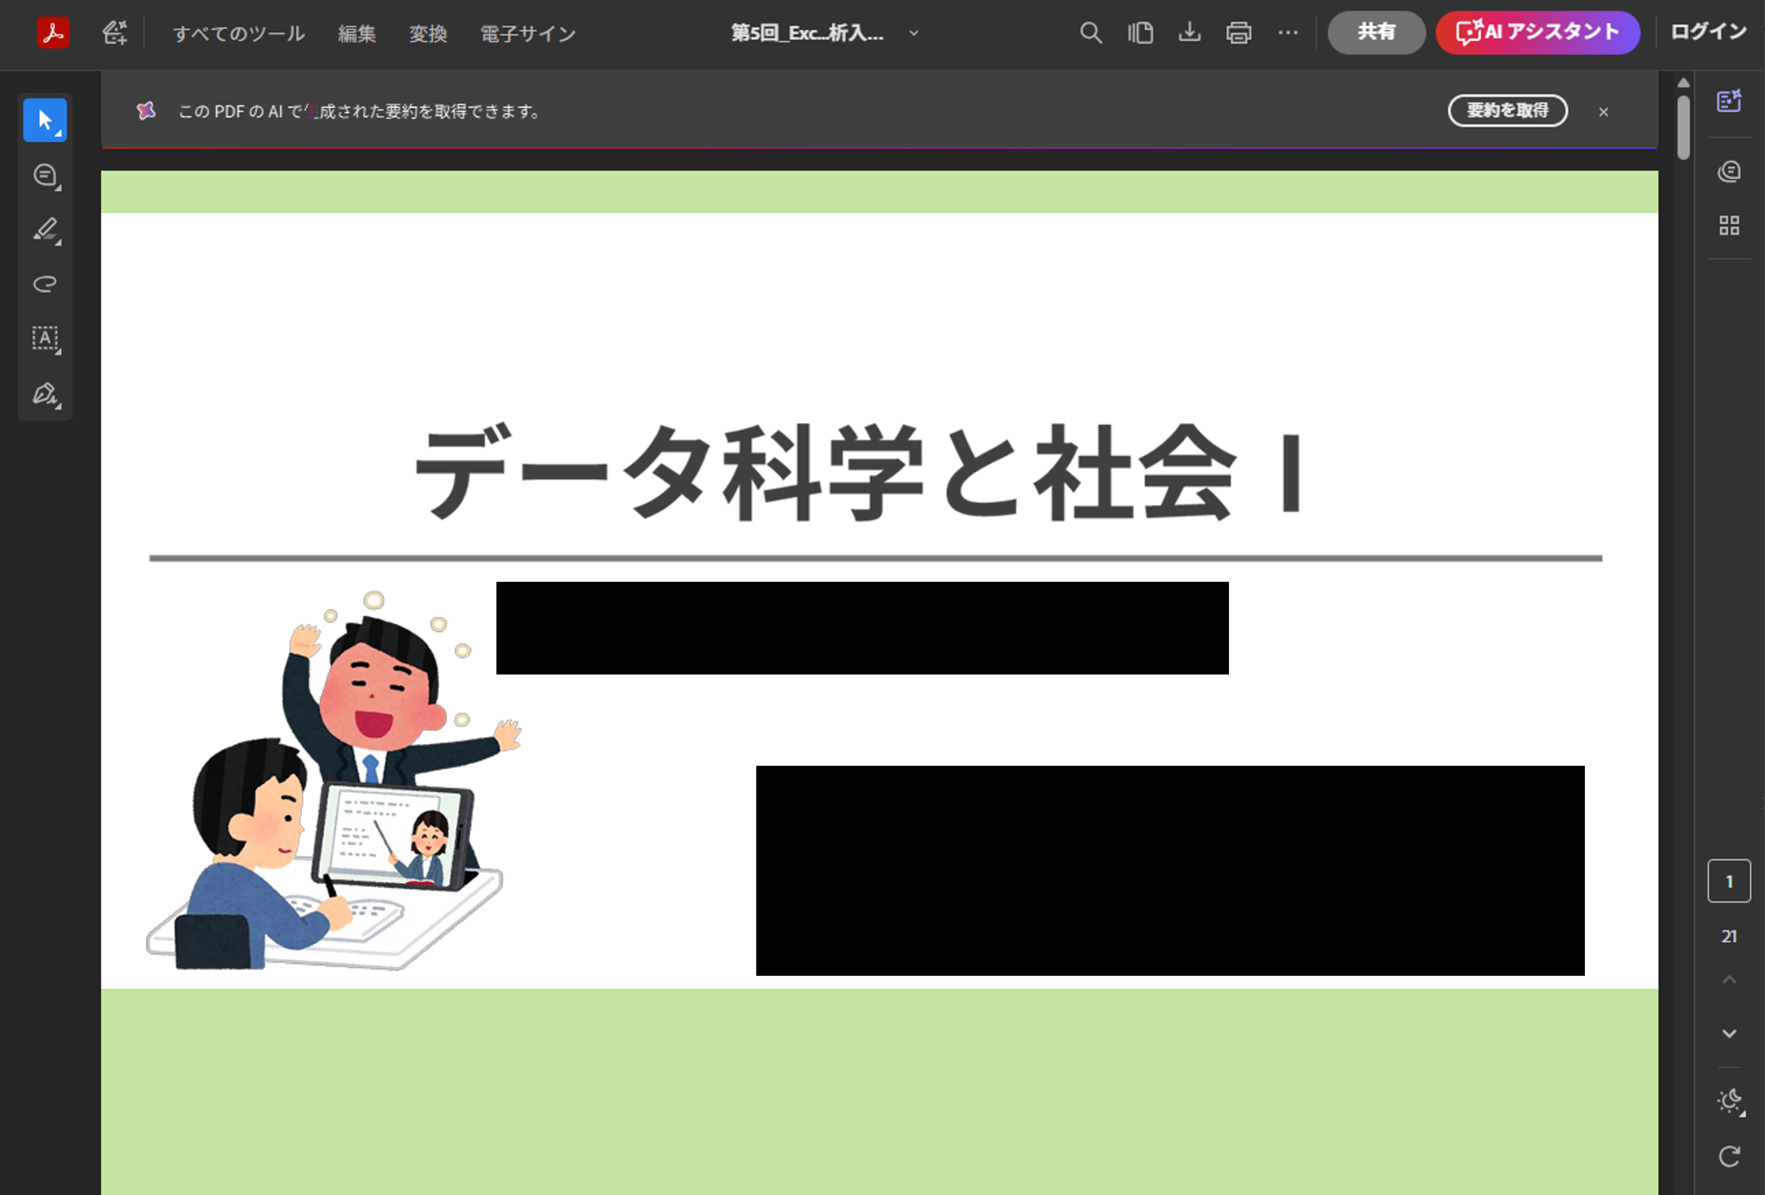Dismiss the AI summary banner
The width and height of the screenshot is (1765, 1195).
[x=1603, y=112]
